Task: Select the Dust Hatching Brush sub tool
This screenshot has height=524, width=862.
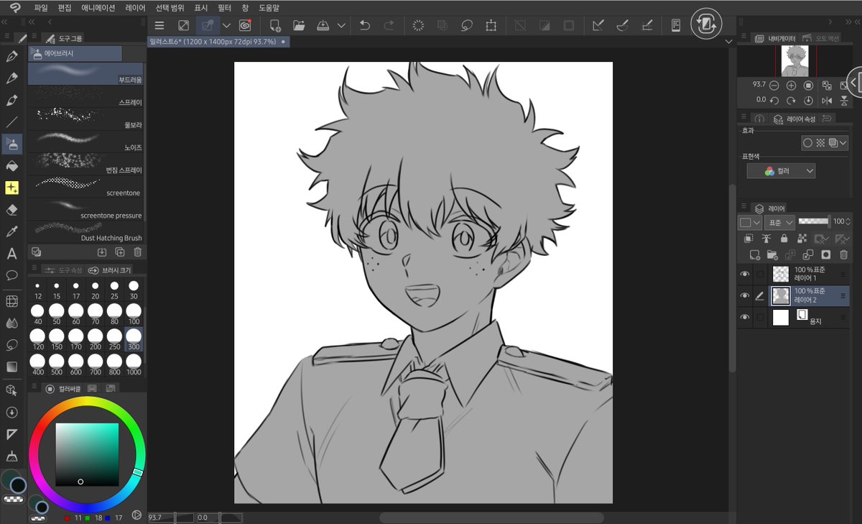Action: coord(85,231)
